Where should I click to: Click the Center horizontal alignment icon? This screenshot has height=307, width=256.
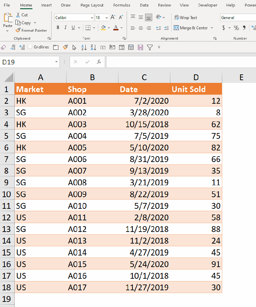click(x=141, y=28)
